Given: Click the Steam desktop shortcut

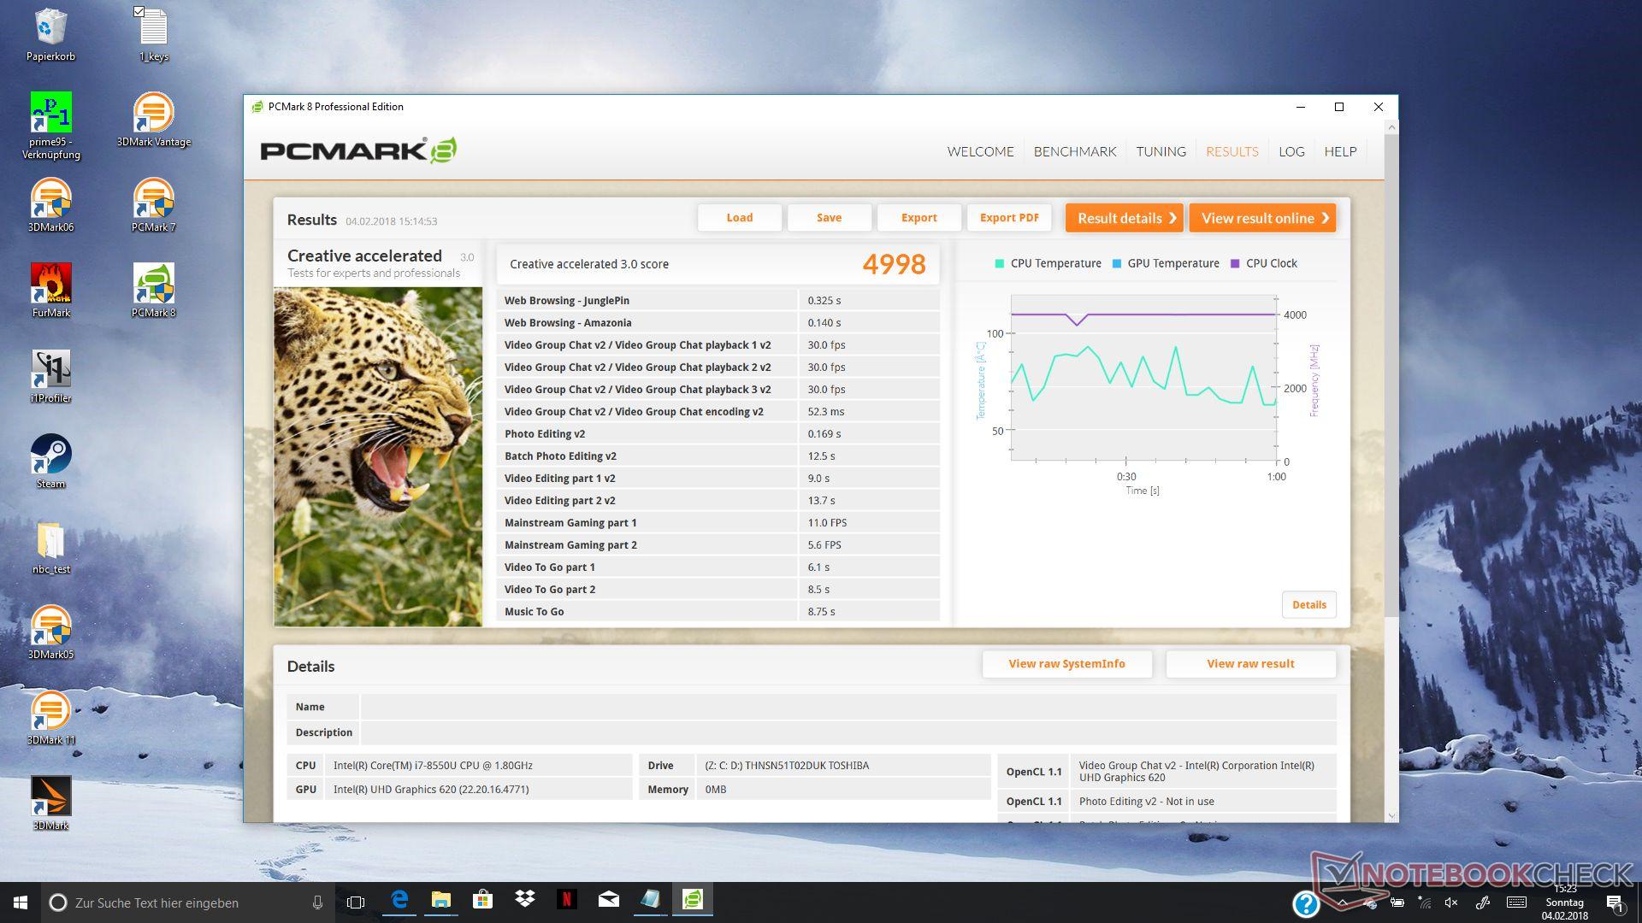Looking at the screenshot, I should (x=50, y=456).
